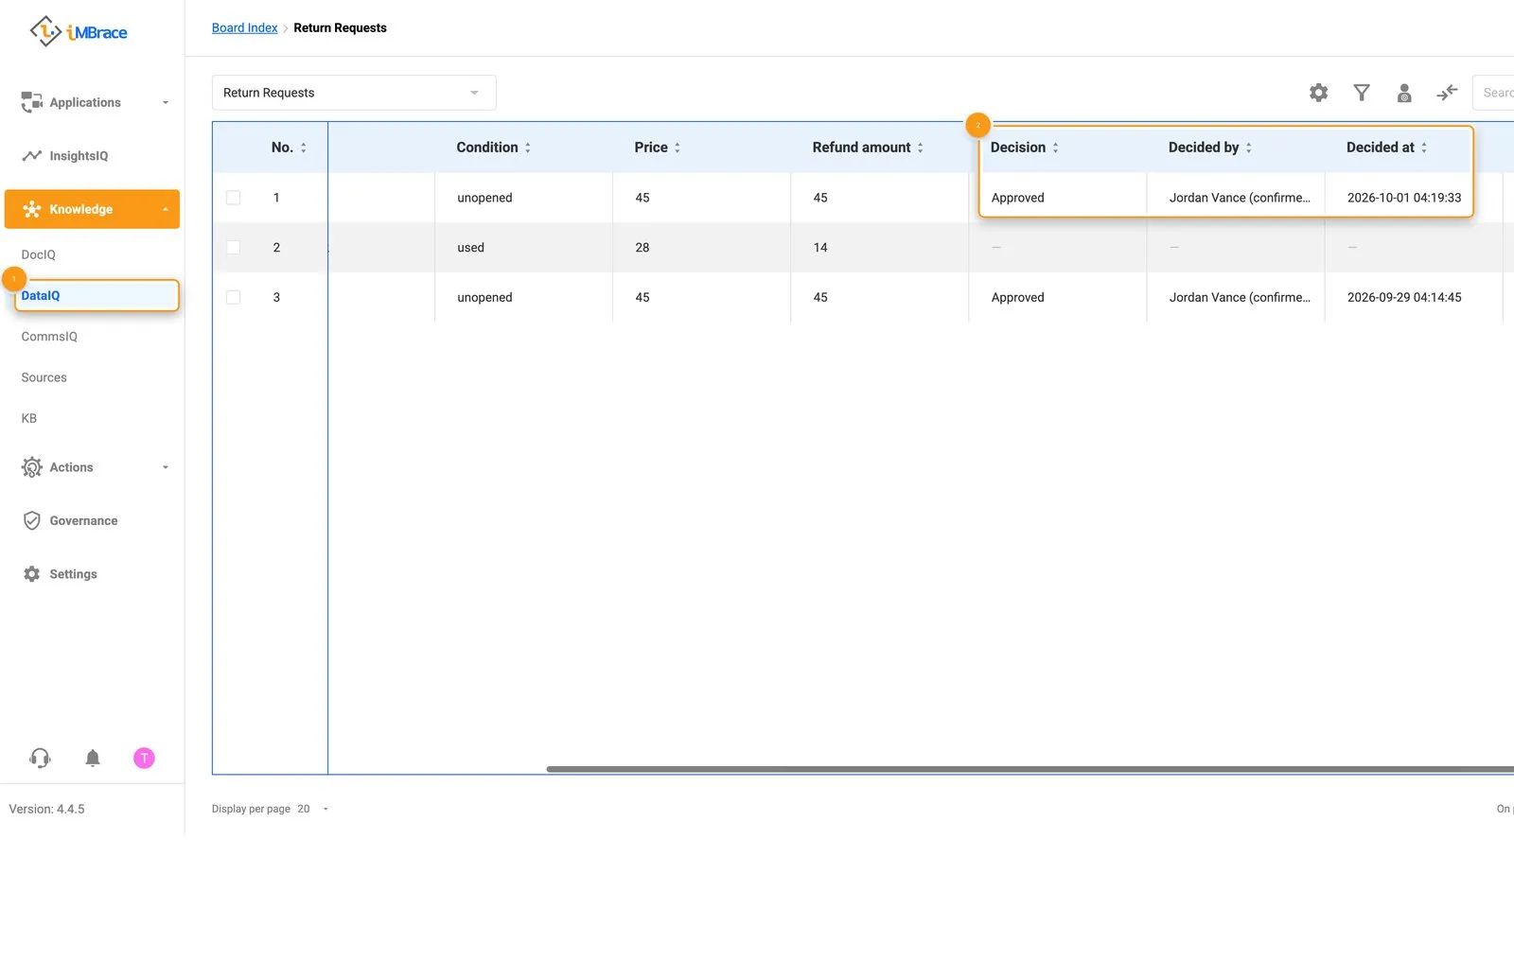The height and width of the screenshot is (961, 1514).
Task: Select checkbox for row 1
Action: coord(234,198)
